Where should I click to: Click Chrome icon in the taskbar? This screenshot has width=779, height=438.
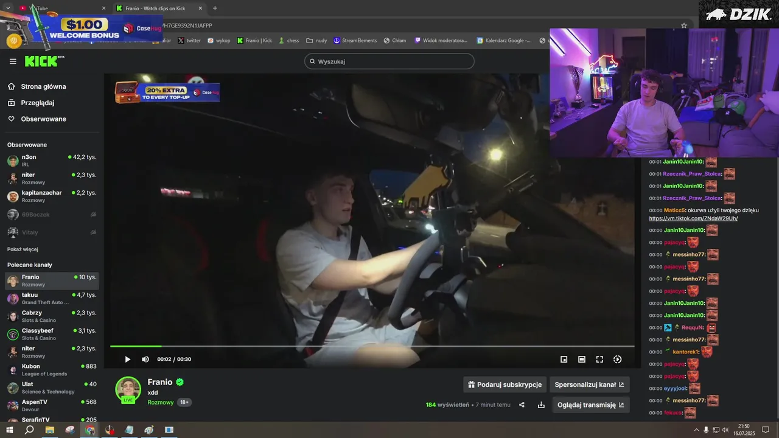90,429
